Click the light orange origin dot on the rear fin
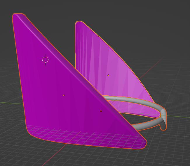 [x=108, y=75]
